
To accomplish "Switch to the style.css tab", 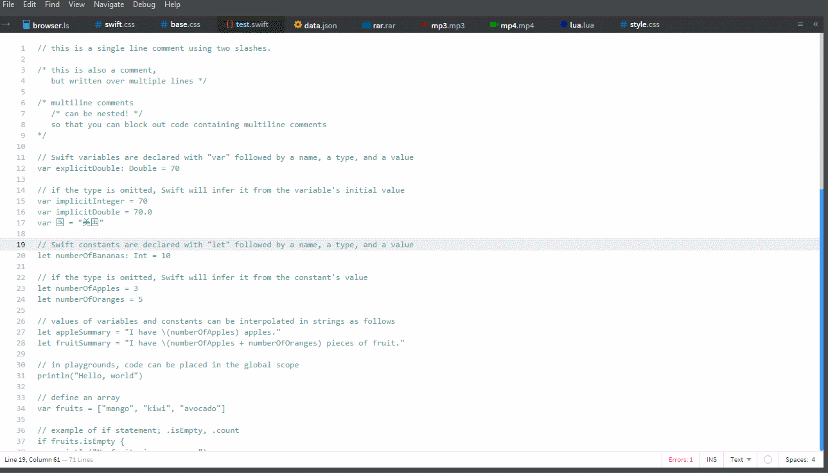I will click(x=640, y=25).
